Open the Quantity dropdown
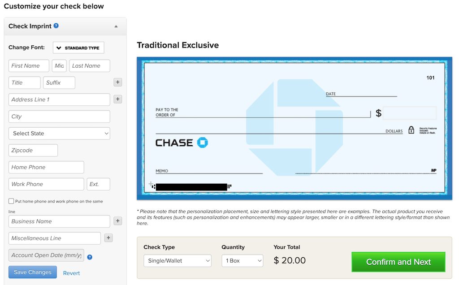Screen dimensions: 459x285 click(242, 261)
